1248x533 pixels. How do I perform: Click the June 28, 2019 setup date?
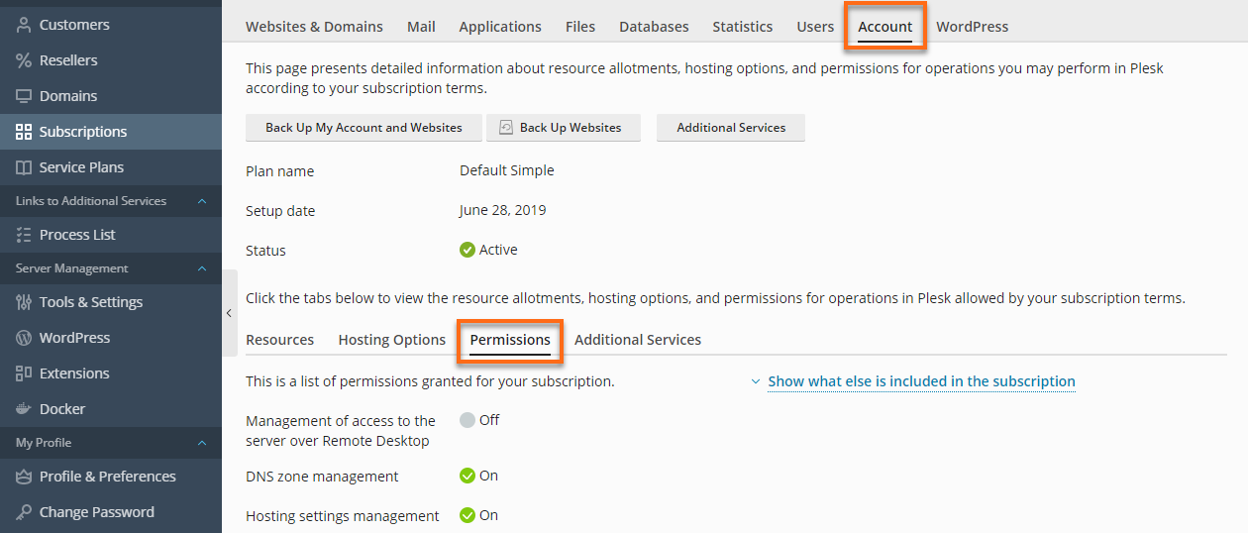pyautogui.click(x=503, y=210)
